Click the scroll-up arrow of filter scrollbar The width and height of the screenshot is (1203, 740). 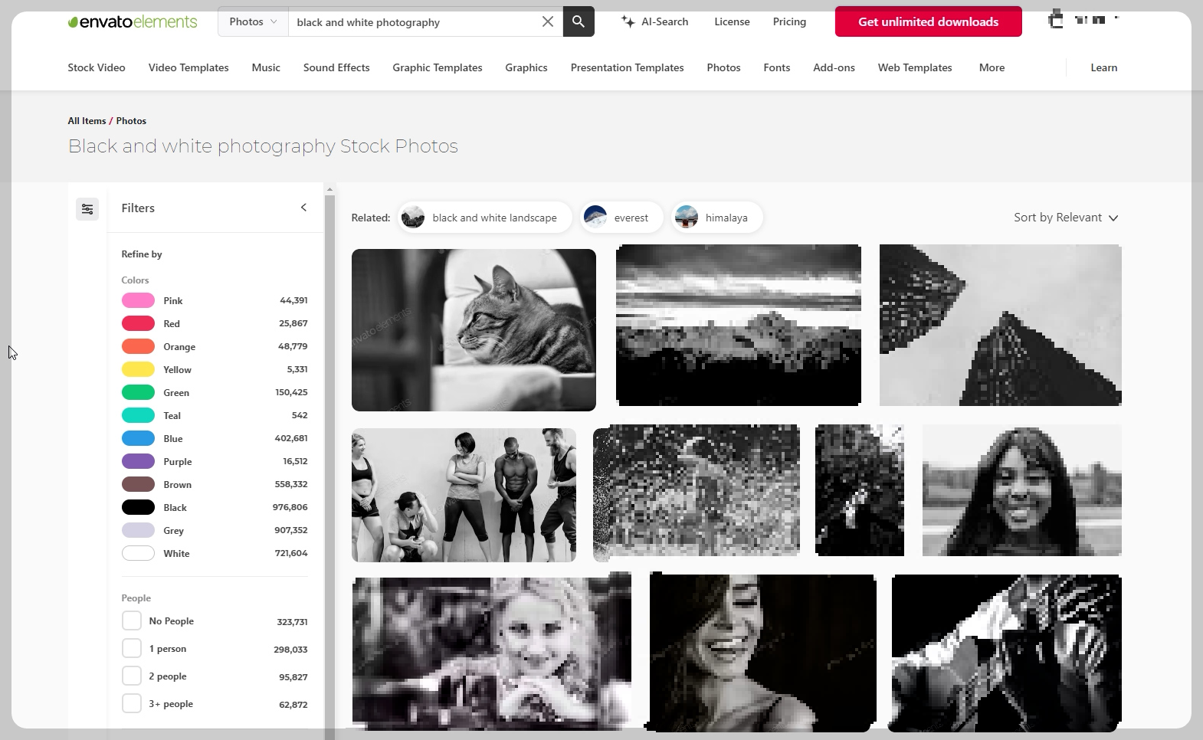tap(330, 188)
